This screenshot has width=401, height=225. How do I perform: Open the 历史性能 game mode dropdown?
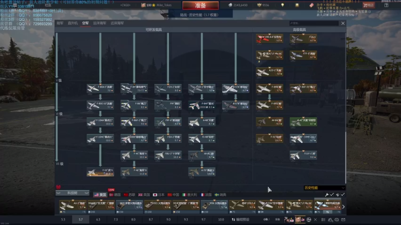324,188
